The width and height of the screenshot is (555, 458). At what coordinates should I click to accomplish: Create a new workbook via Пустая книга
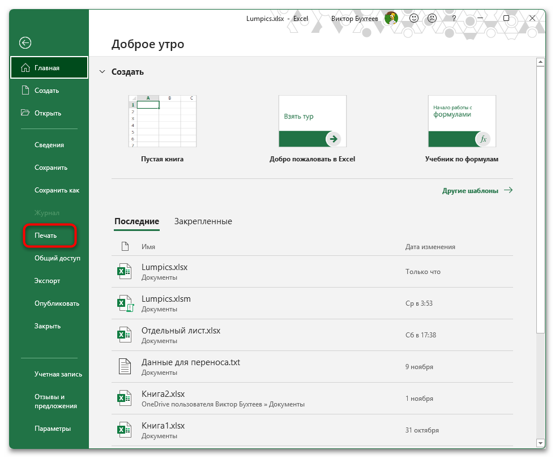pyautogui.click(x=163, y=121)
